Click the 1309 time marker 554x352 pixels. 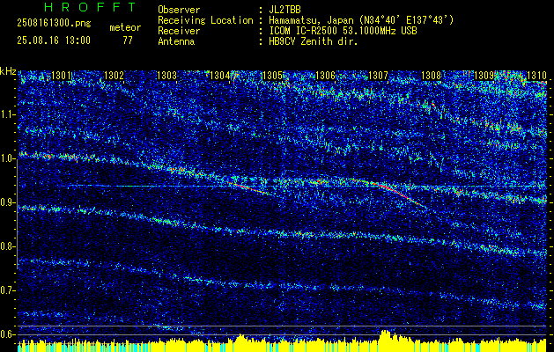coord(484,75)
